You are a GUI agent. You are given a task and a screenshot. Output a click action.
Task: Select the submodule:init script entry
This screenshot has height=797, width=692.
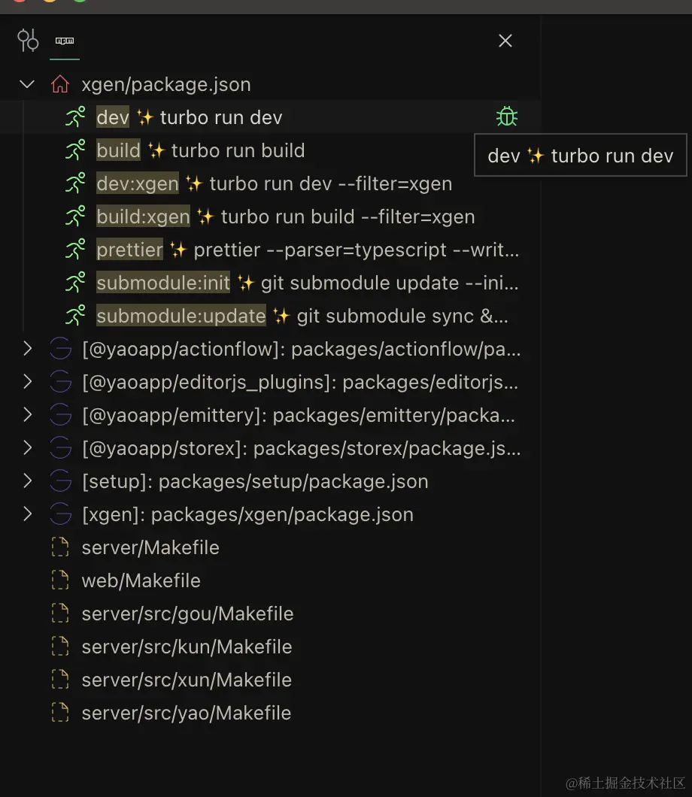coord(307,283)
